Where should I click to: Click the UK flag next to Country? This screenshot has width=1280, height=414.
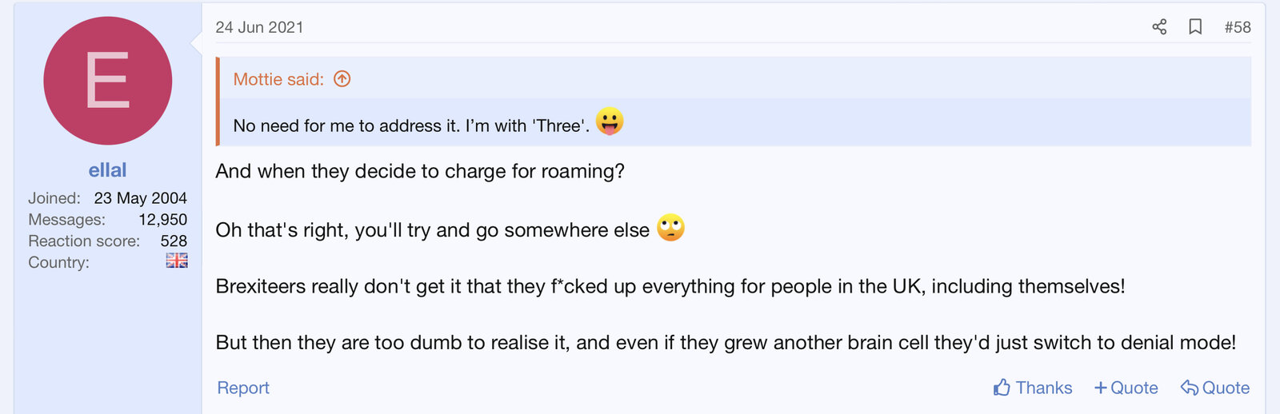177,261
